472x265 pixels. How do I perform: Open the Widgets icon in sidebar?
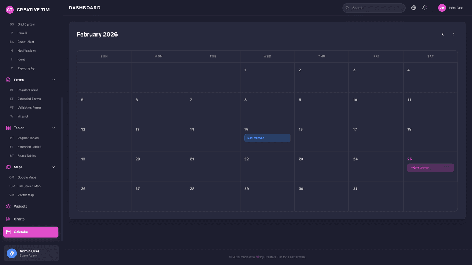[x=7, y=206]
